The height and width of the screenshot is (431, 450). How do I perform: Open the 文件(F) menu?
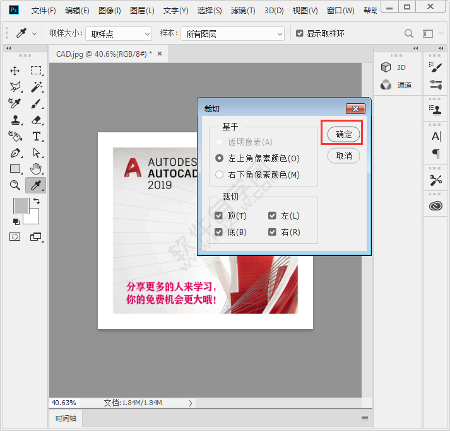coord(44,11)
